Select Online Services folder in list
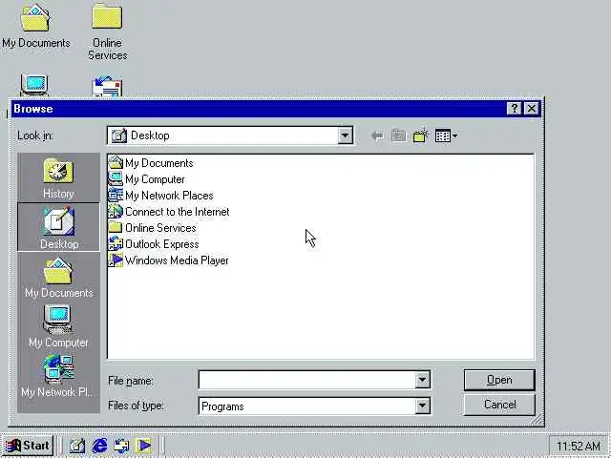 tap(153, 228)
